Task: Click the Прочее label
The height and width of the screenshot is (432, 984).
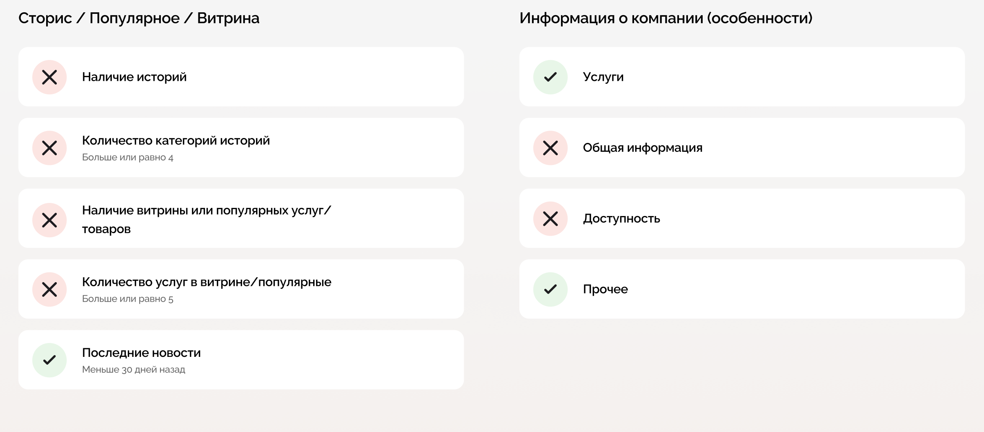Action: [605, 289]
